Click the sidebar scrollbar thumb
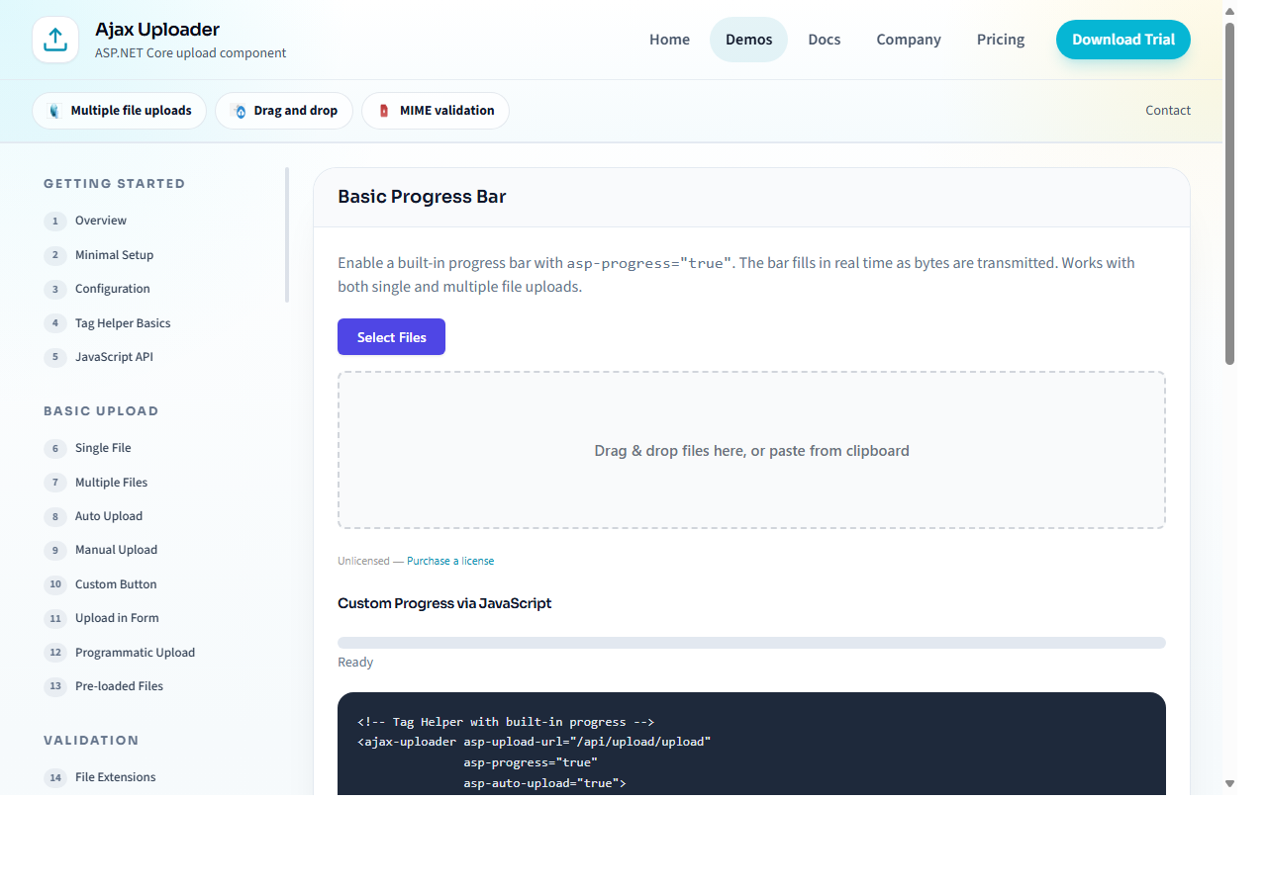1267x890 pixels. 287,234
